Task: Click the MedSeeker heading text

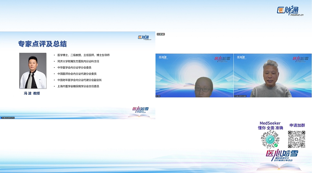Action: pyautogui.click(x=270, y=123)
